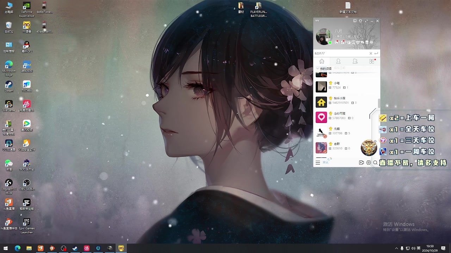Open UU加速器 desktop shortcut

(9, 145)
